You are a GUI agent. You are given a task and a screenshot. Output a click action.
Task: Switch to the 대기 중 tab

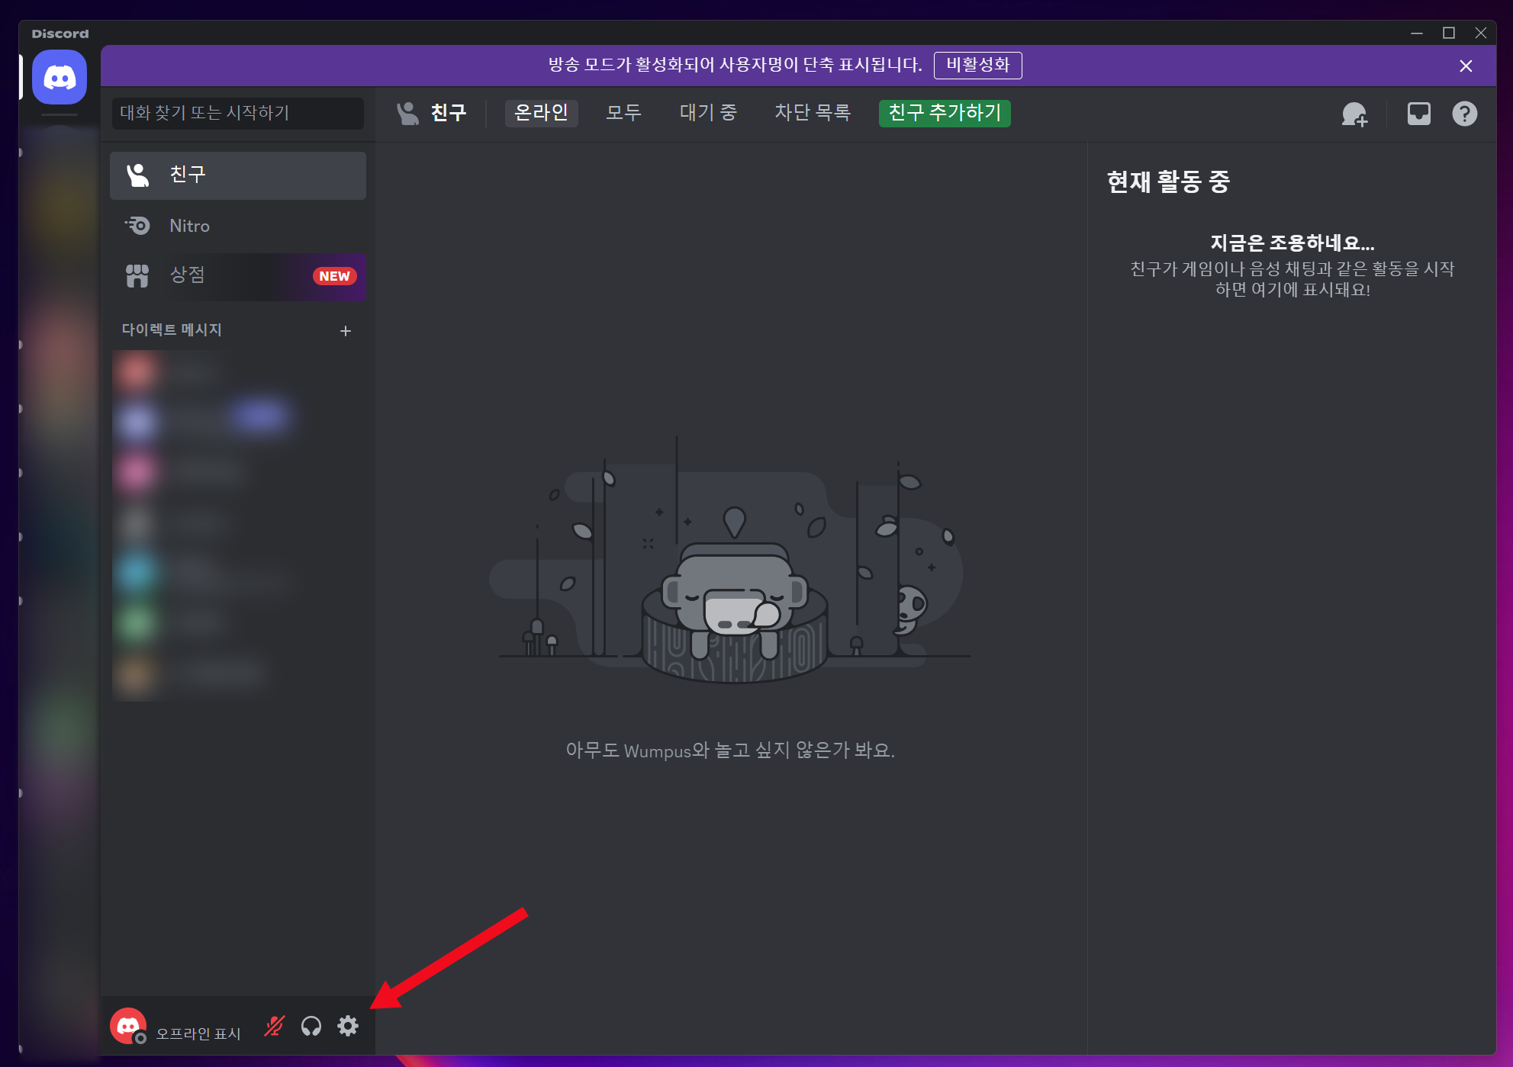click(x=707, y=113)
